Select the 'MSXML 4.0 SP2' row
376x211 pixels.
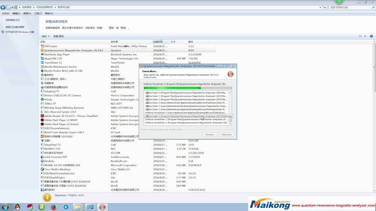[x=127, y=165]
